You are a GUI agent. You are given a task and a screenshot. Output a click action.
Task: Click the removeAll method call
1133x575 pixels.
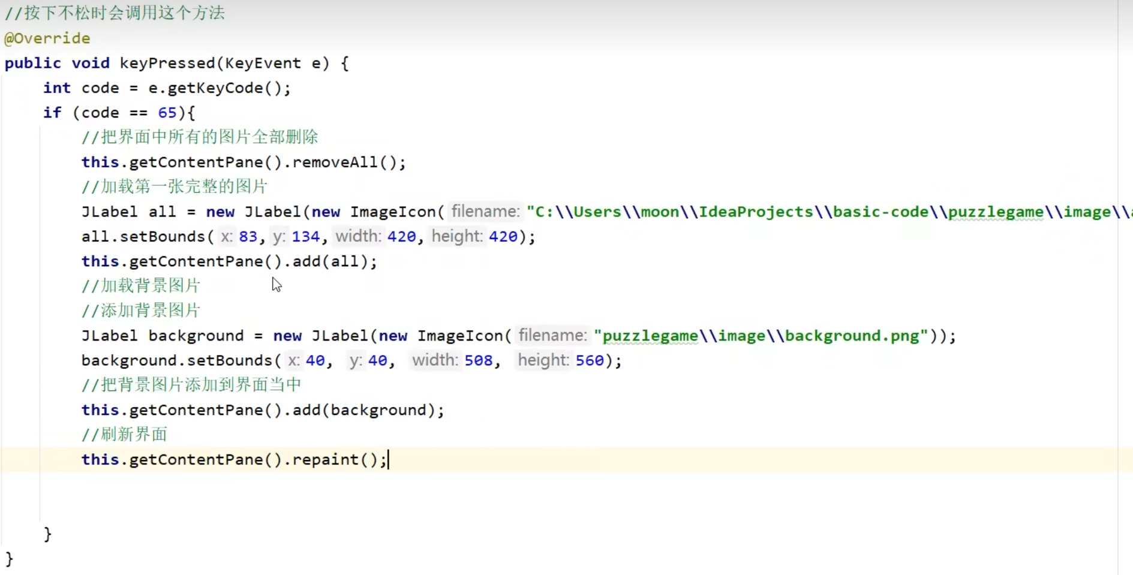click(335, 162)
